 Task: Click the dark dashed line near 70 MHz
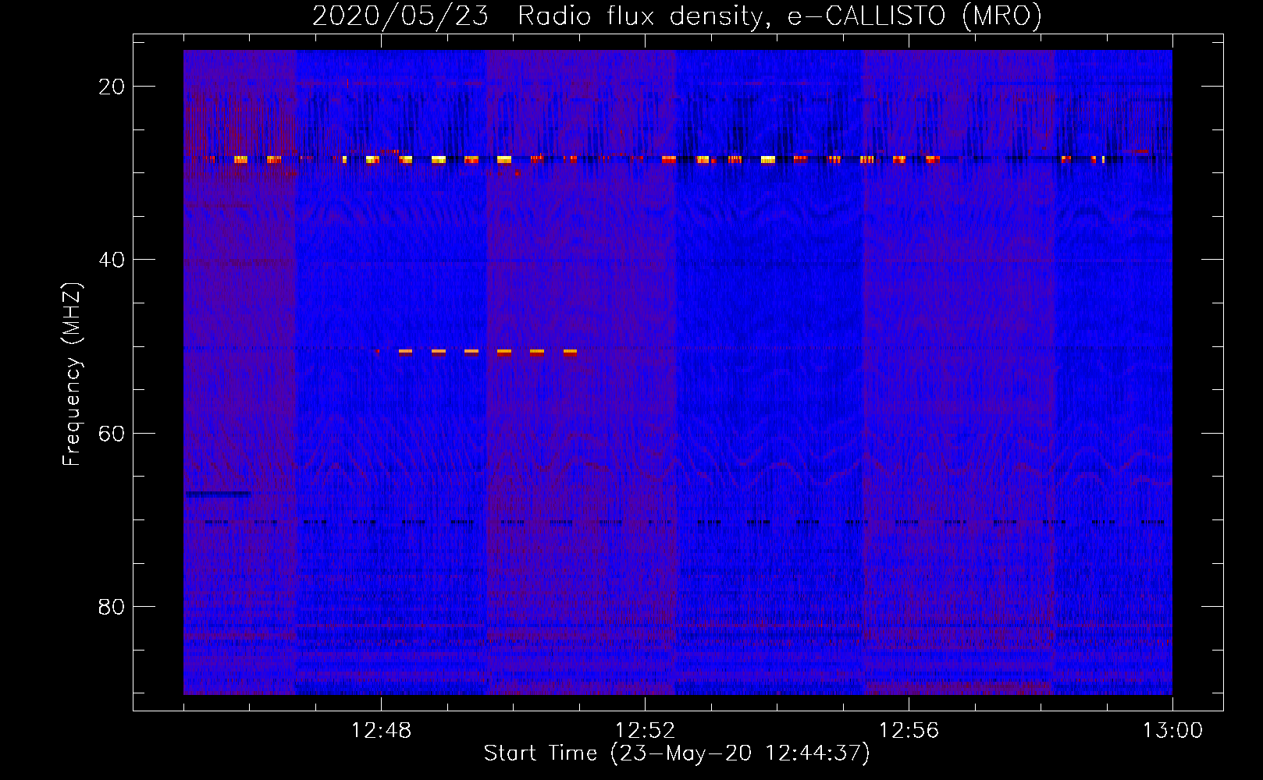point(685,522)
